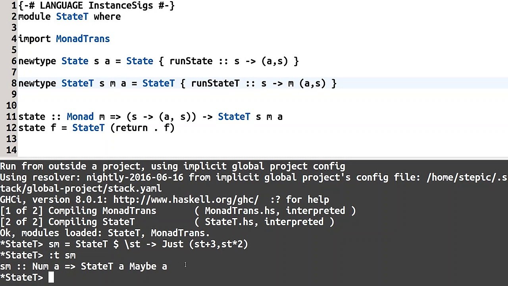This screenshot has height=286, width=508.
Task: Click the 'Monad m' constraint on line 11
Action: (86, 117)
